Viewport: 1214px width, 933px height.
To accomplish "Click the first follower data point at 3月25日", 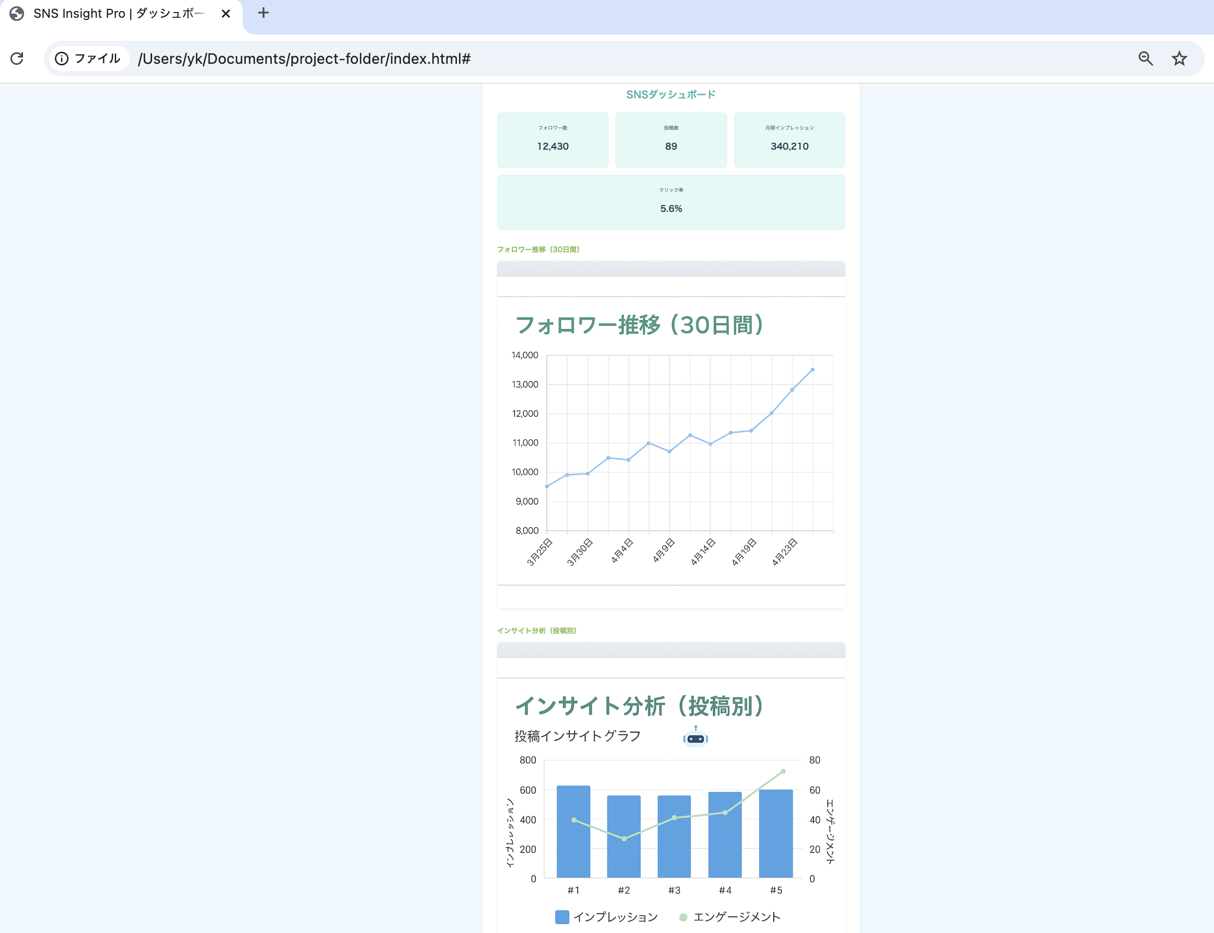I will click(x=547, y=486).
